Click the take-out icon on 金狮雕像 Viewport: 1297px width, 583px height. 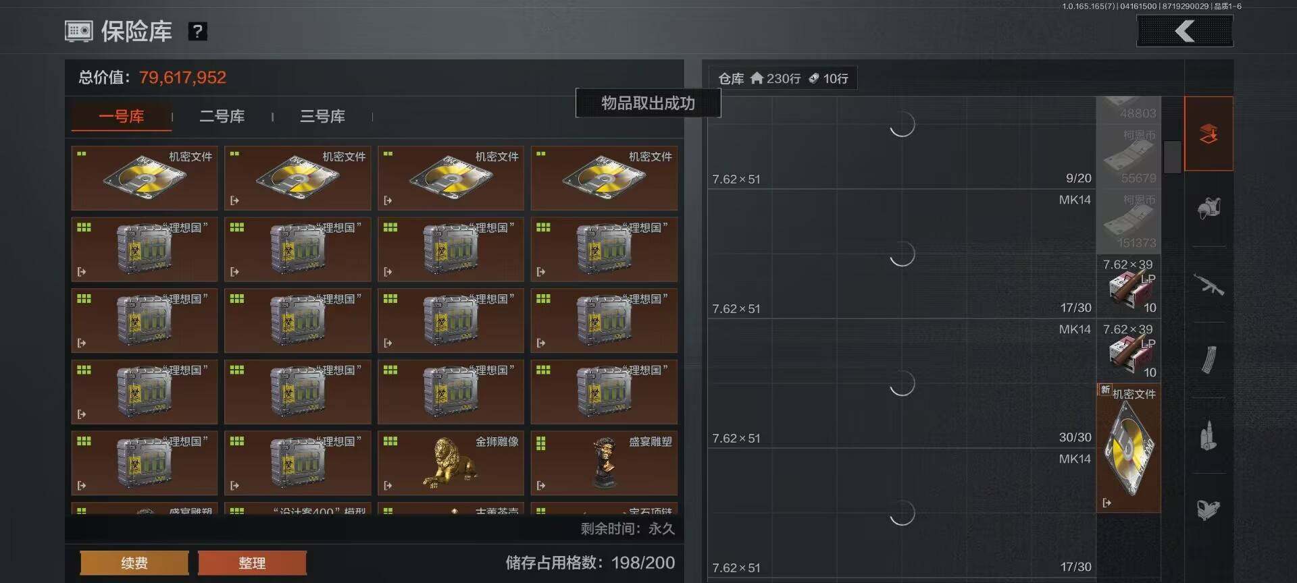click(388, 485)
